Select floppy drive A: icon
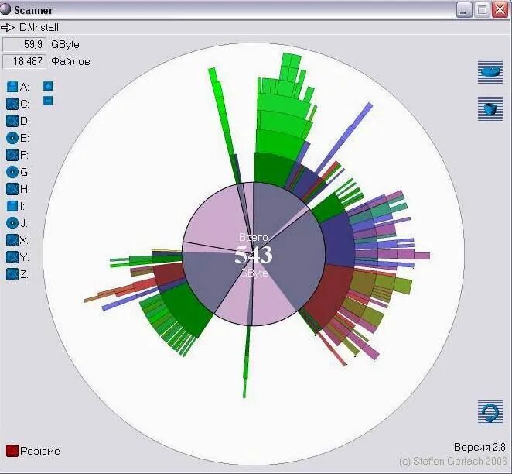 12,87
